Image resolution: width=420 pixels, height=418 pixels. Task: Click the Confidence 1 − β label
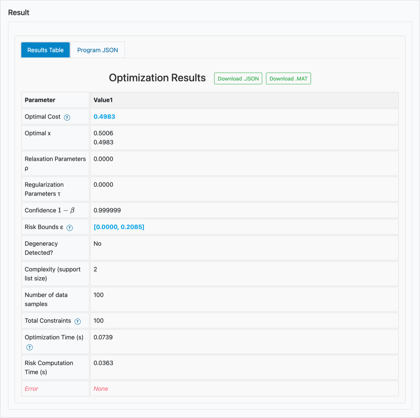(x=49, y=211)
